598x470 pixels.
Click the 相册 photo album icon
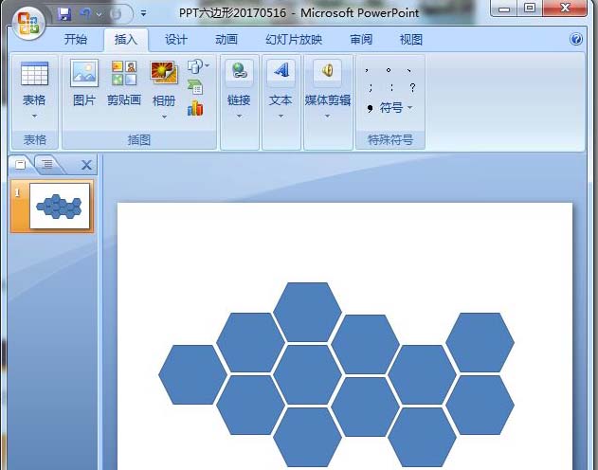click(x=164, y=75)
